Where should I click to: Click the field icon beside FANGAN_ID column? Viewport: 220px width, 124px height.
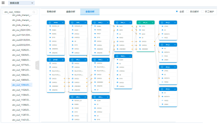72,26
